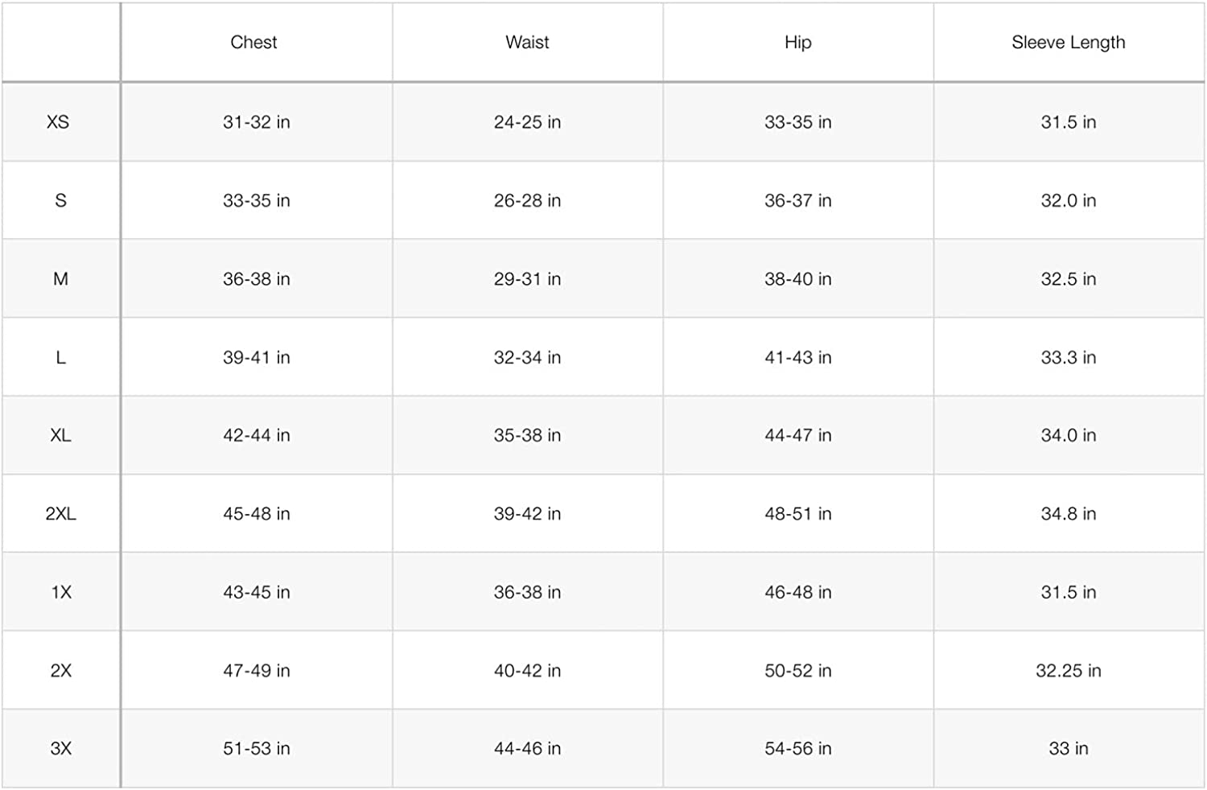1207x790 pixels.
Task: Click the 41-43 in hip cell
Action: coord(797,357)
